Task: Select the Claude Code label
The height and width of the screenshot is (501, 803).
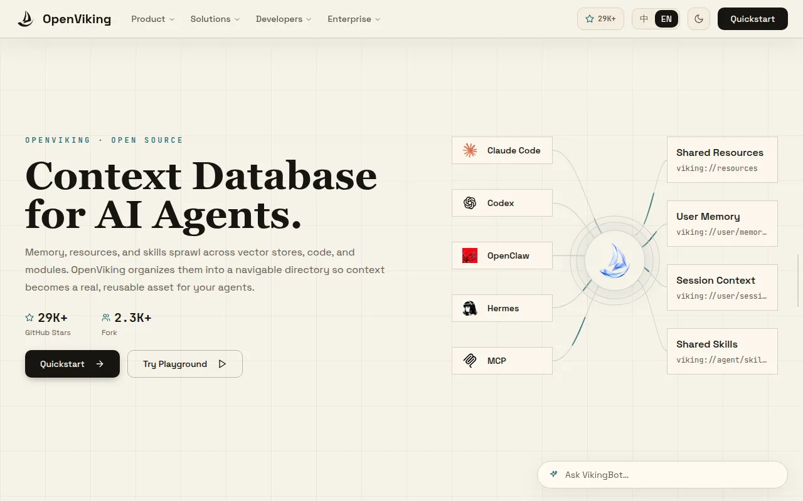Action: (x=514, y=150)
